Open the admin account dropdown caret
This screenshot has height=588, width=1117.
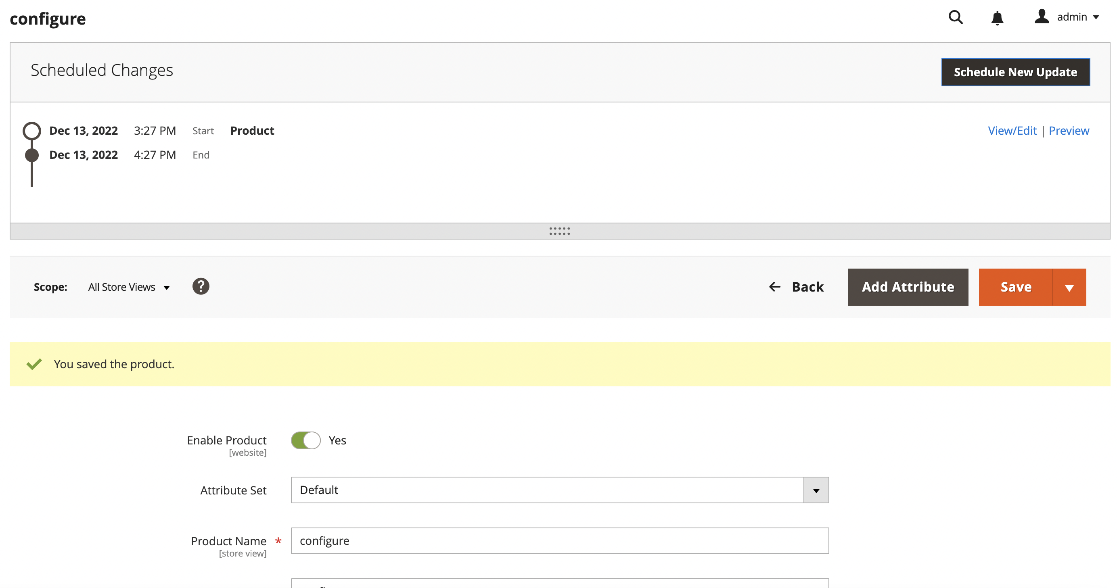(x=1095, y=18)
